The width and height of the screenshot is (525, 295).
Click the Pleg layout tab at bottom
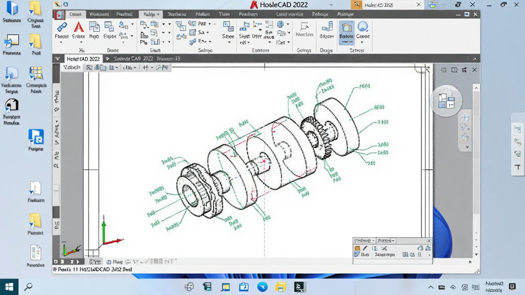pos(114,262)
